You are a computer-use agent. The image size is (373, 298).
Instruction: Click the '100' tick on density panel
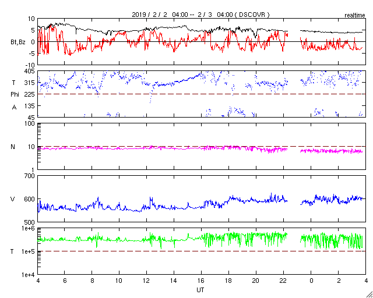tap(30, 123)
